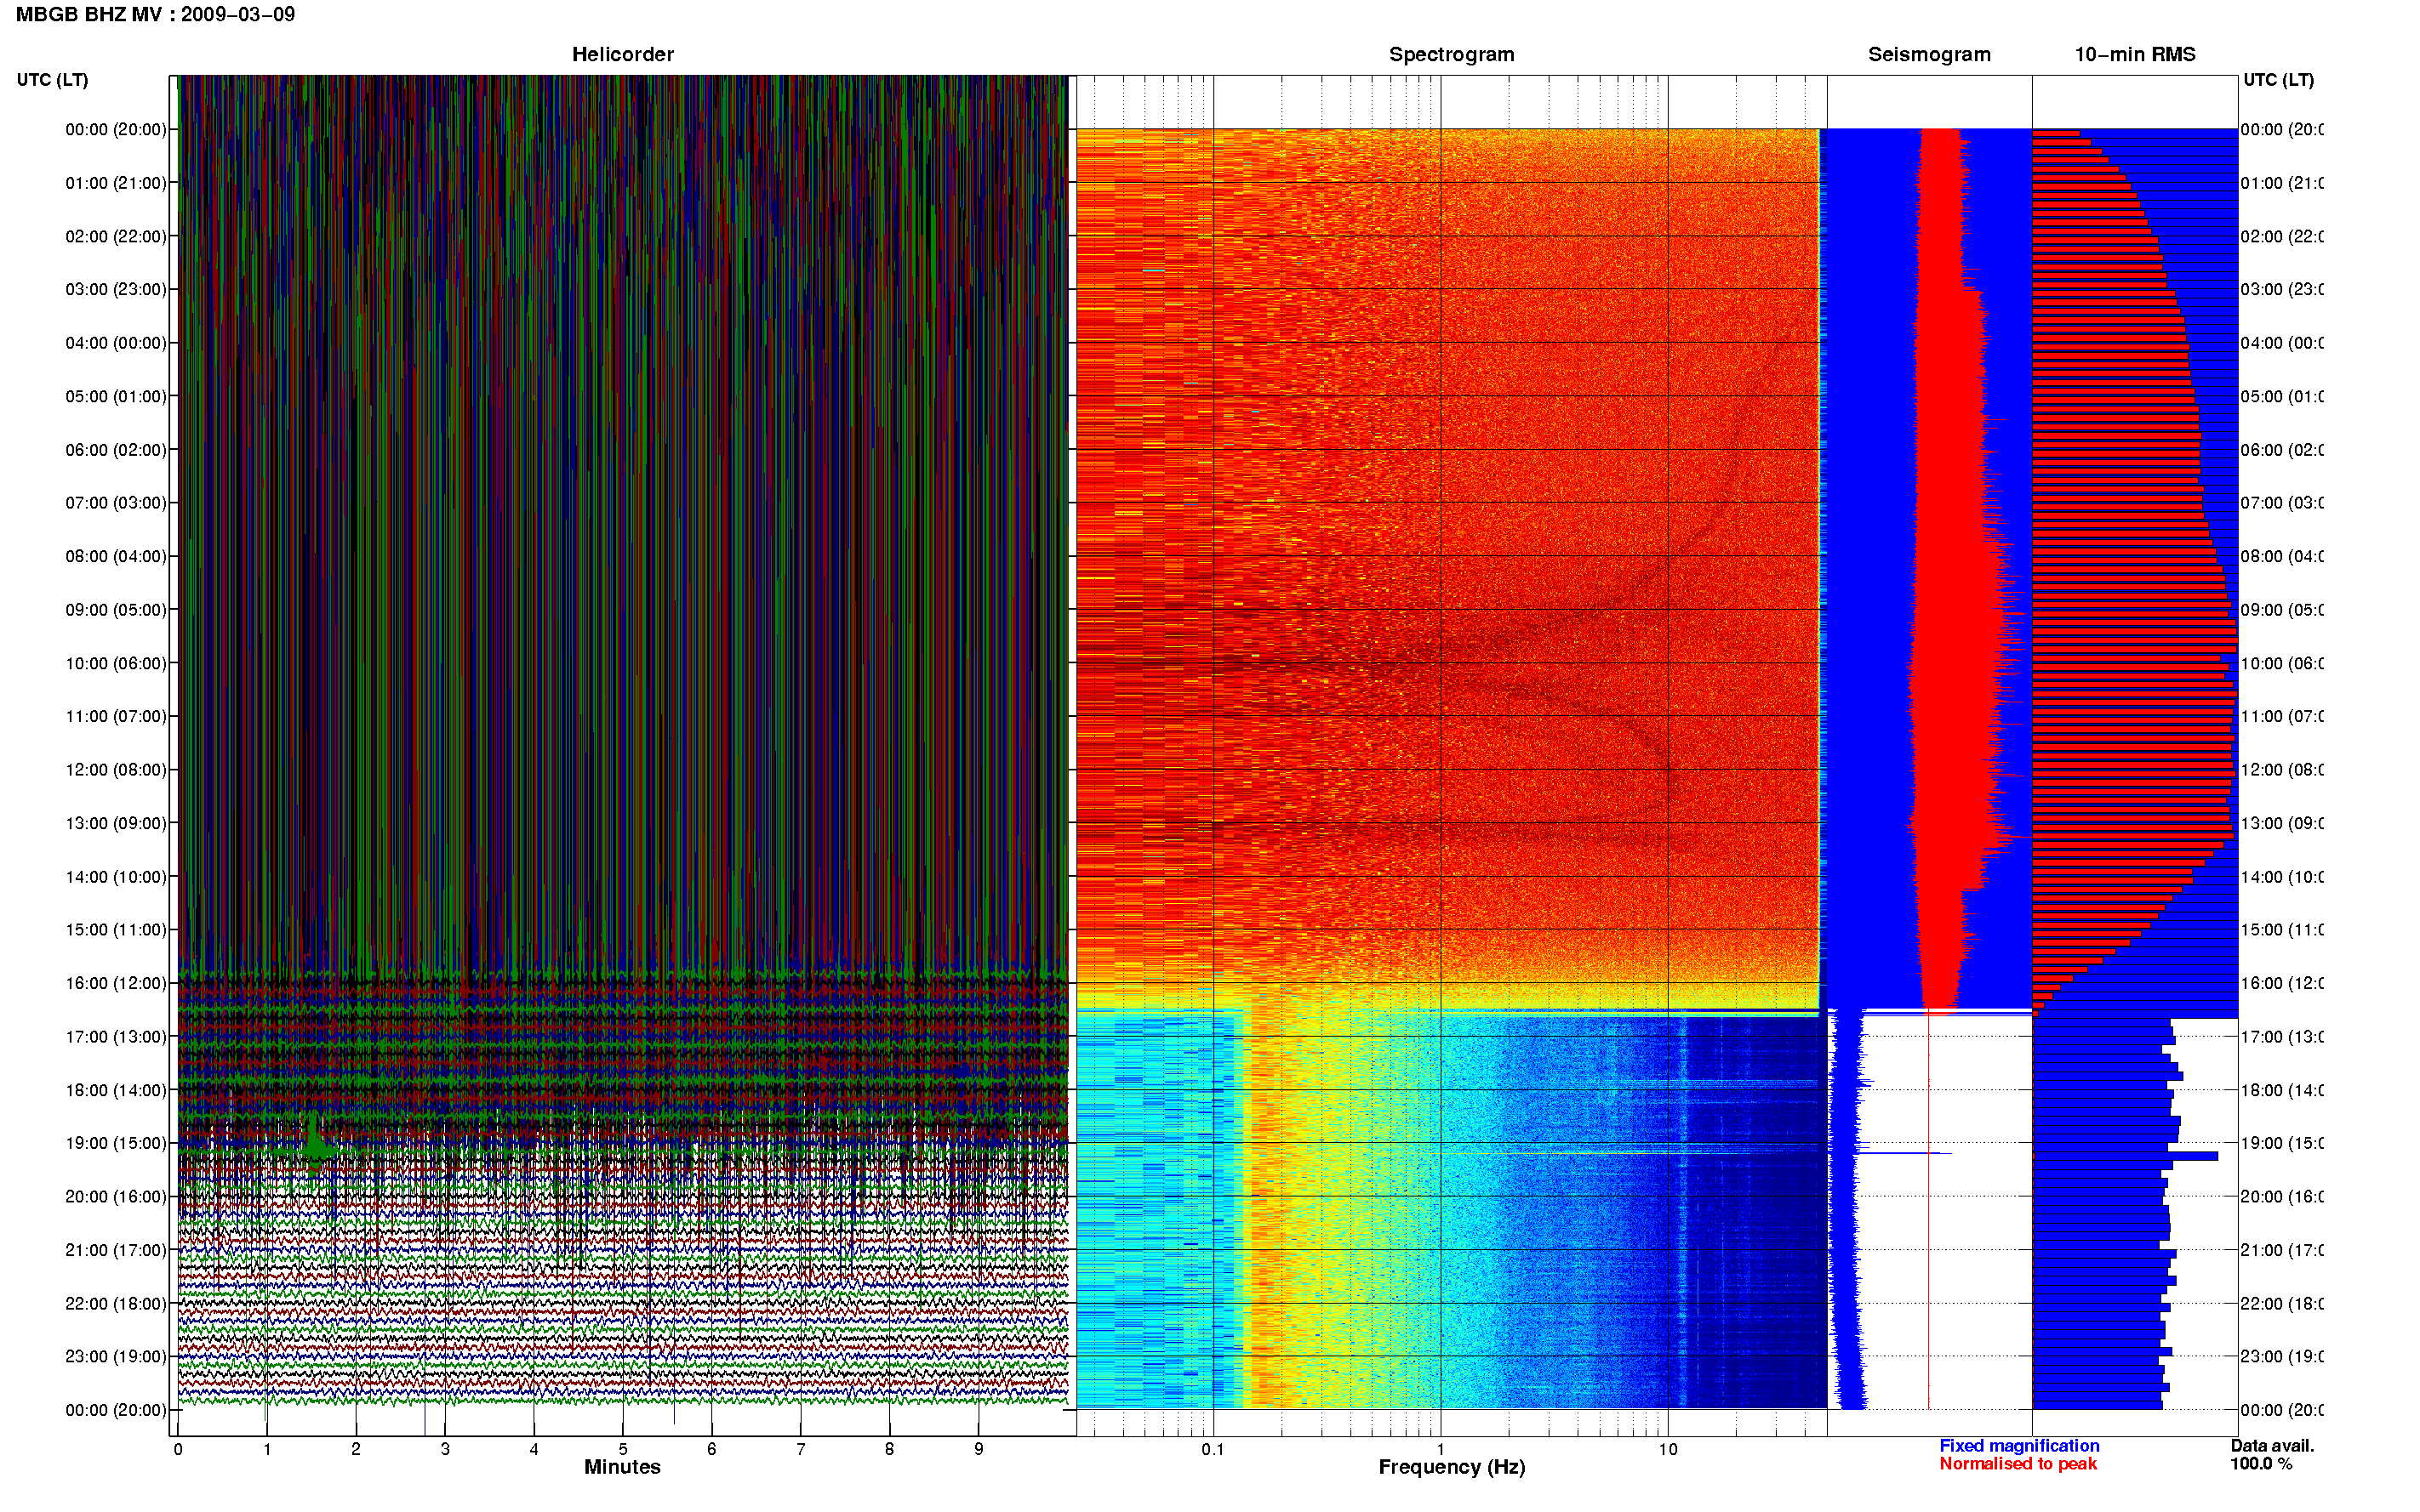This screenshot has width=2420, height=1512.
Task: Click the left '17:00 (13:00)' time label
Action: coord(116,1037)
